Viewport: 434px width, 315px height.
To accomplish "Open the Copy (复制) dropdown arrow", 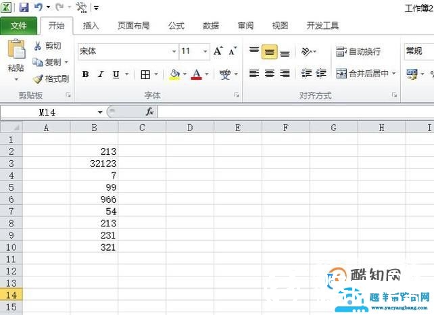I will point(66,62).
